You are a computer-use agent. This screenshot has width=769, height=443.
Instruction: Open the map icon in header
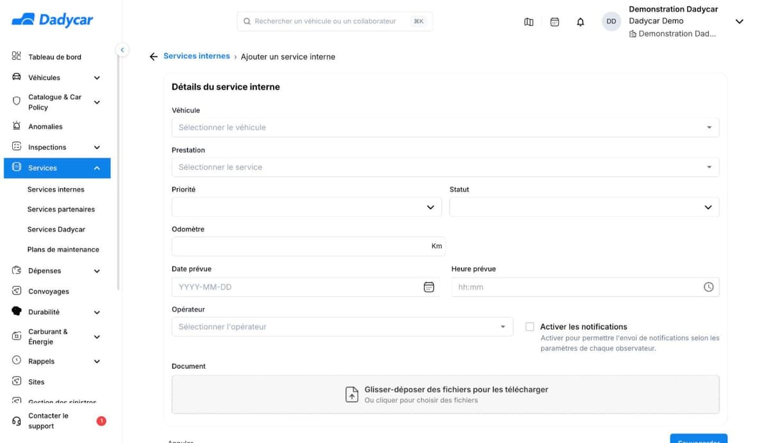click(529, 22)
